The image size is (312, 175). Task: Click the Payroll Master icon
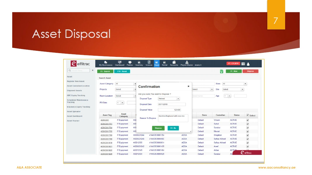pyautogui.click(x=187, y=62)
